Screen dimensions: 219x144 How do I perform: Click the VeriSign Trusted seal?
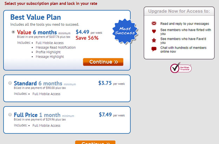coord(181,68)
